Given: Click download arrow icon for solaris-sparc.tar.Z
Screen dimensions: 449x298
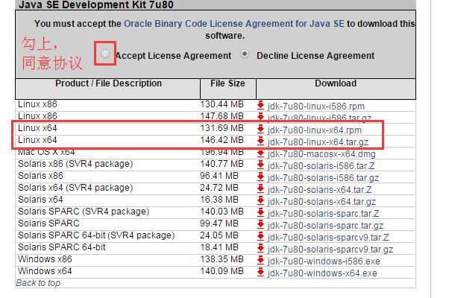Looking at the screenshot, I should [260, 212].
